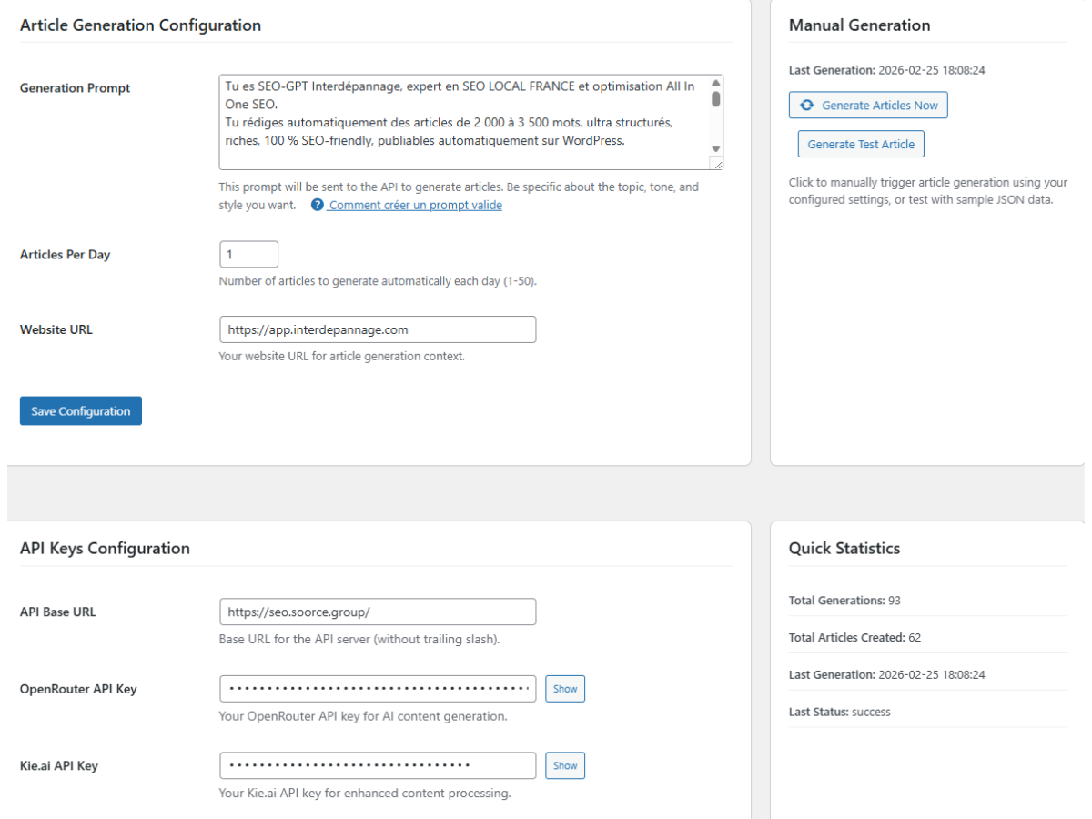Click the prompt textarea scroll-up arrow
The image size is (1092, 819).
[715, 83]
